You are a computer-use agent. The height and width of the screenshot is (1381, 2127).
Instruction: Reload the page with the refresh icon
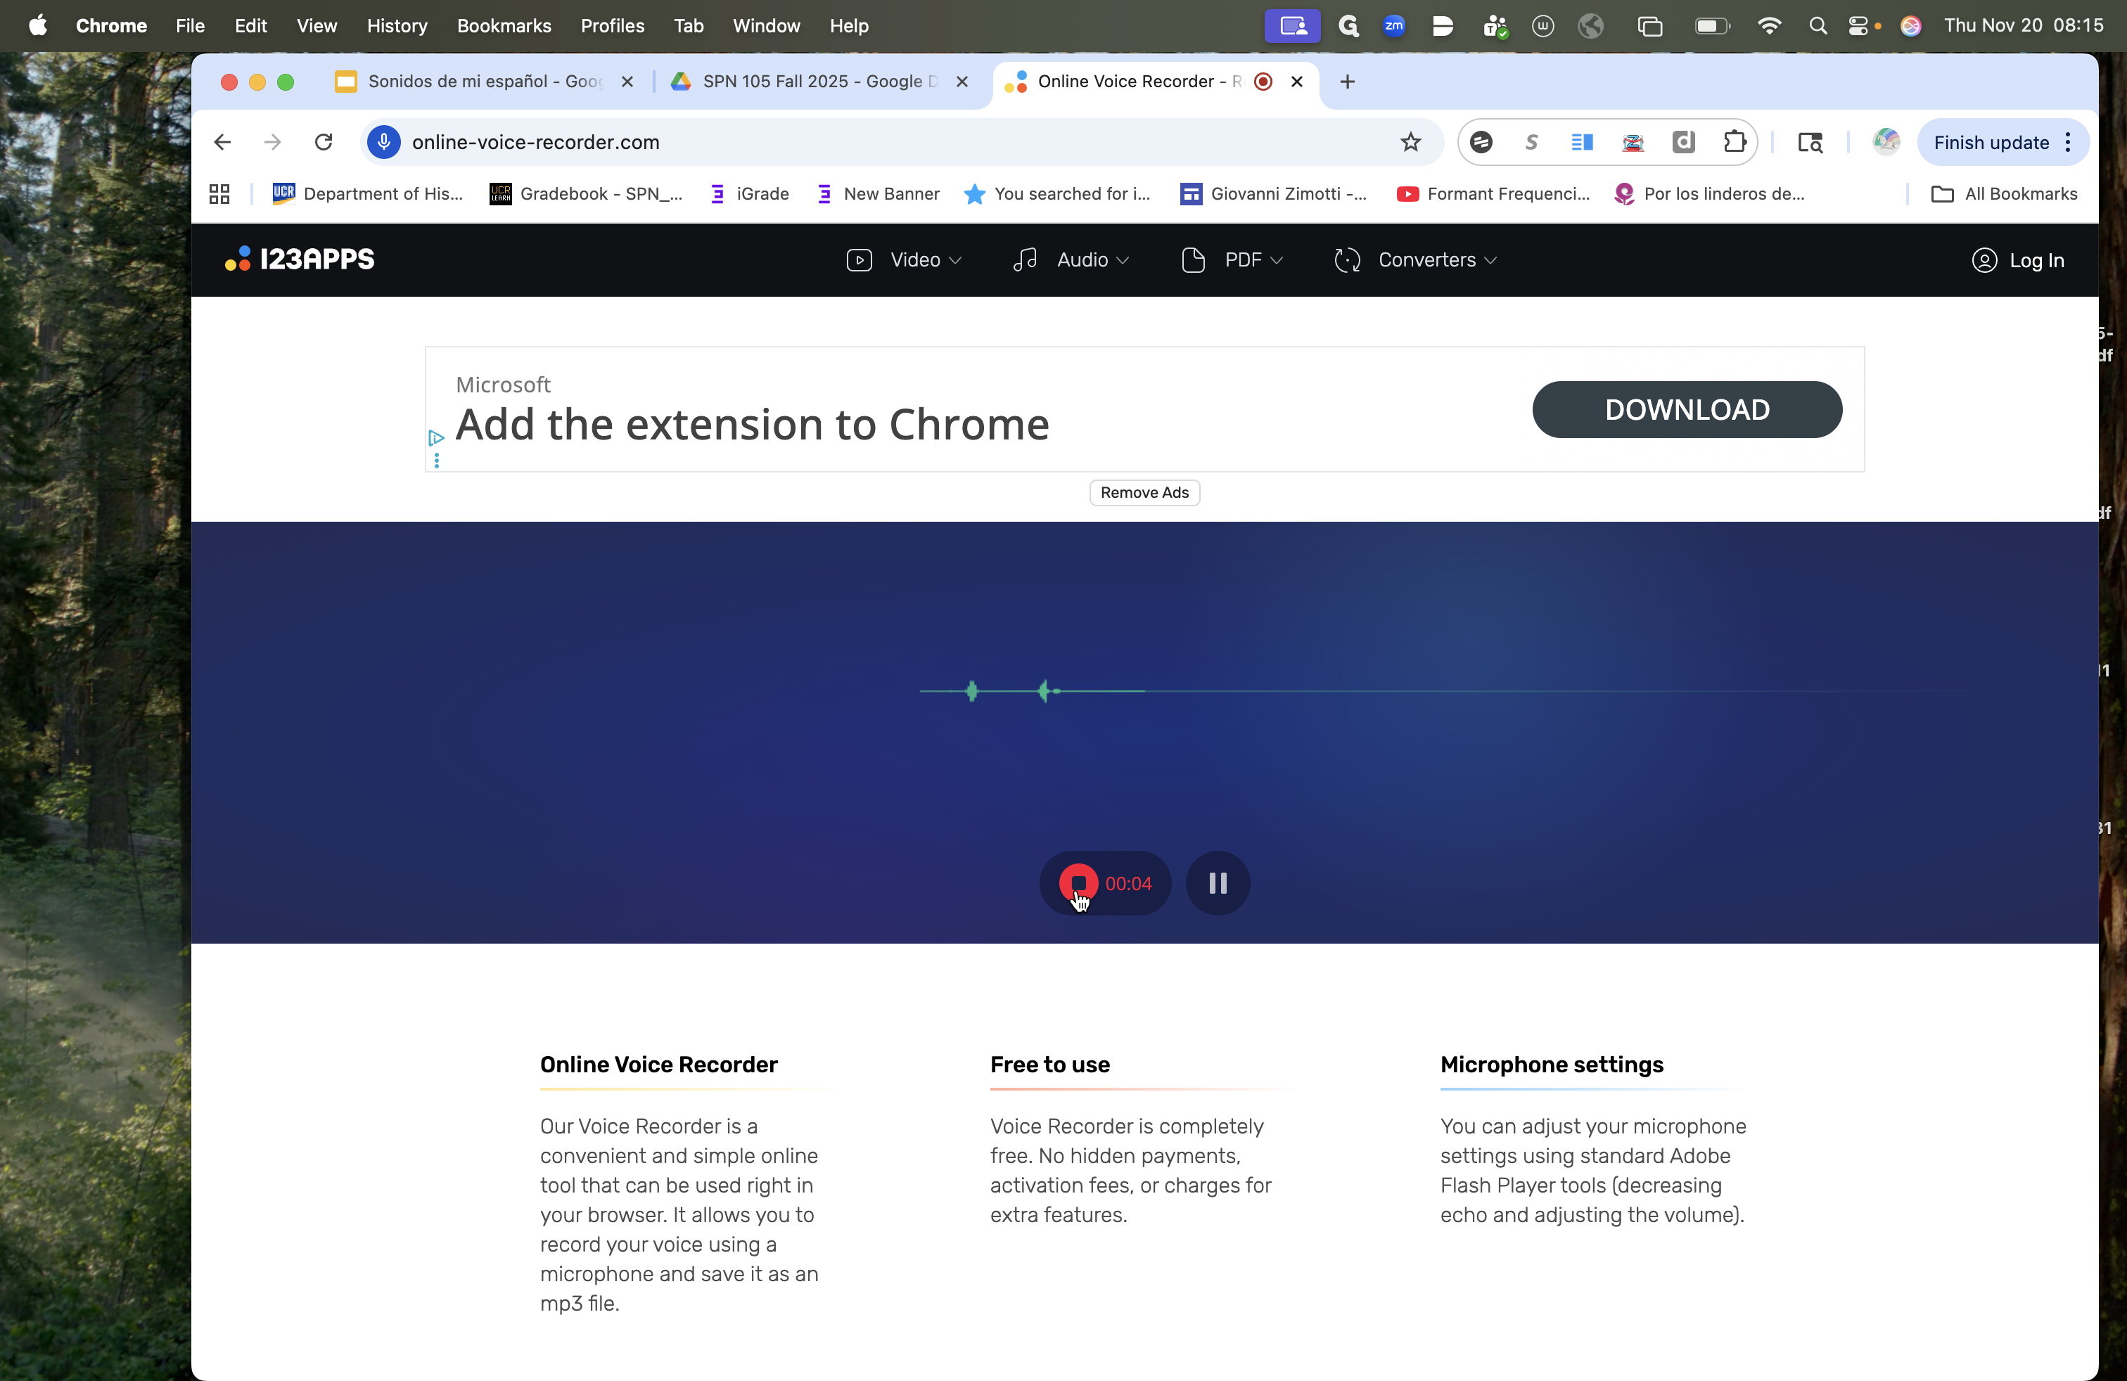324,142
